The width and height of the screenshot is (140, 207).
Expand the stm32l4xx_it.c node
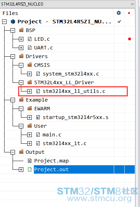pos(29,143)
